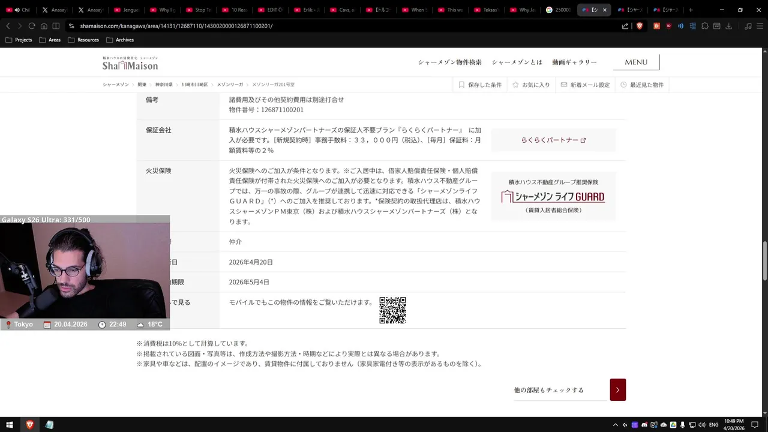Open the volume speaker tray icon

(701, 425)
